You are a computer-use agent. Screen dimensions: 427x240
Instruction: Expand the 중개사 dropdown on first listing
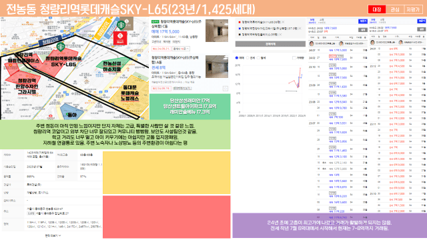point(181,49)
